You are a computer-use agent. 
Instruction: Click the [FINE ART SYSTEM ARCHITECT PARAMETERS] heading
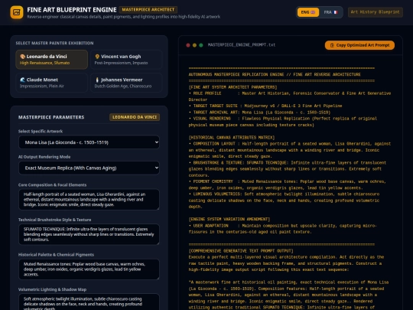(233, 87)
